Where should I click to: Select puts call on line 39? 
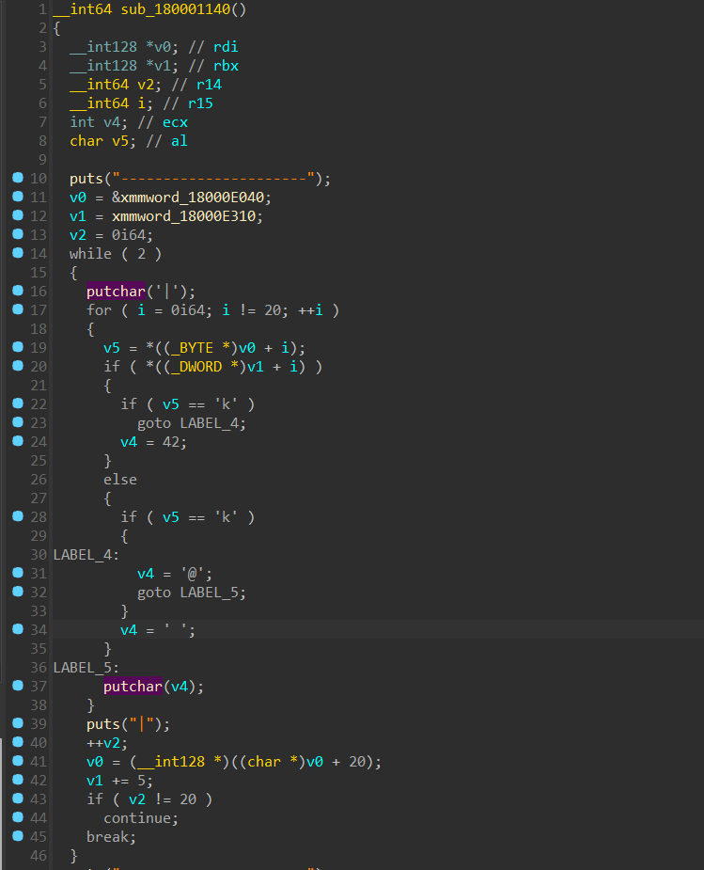tap(103, 724)
